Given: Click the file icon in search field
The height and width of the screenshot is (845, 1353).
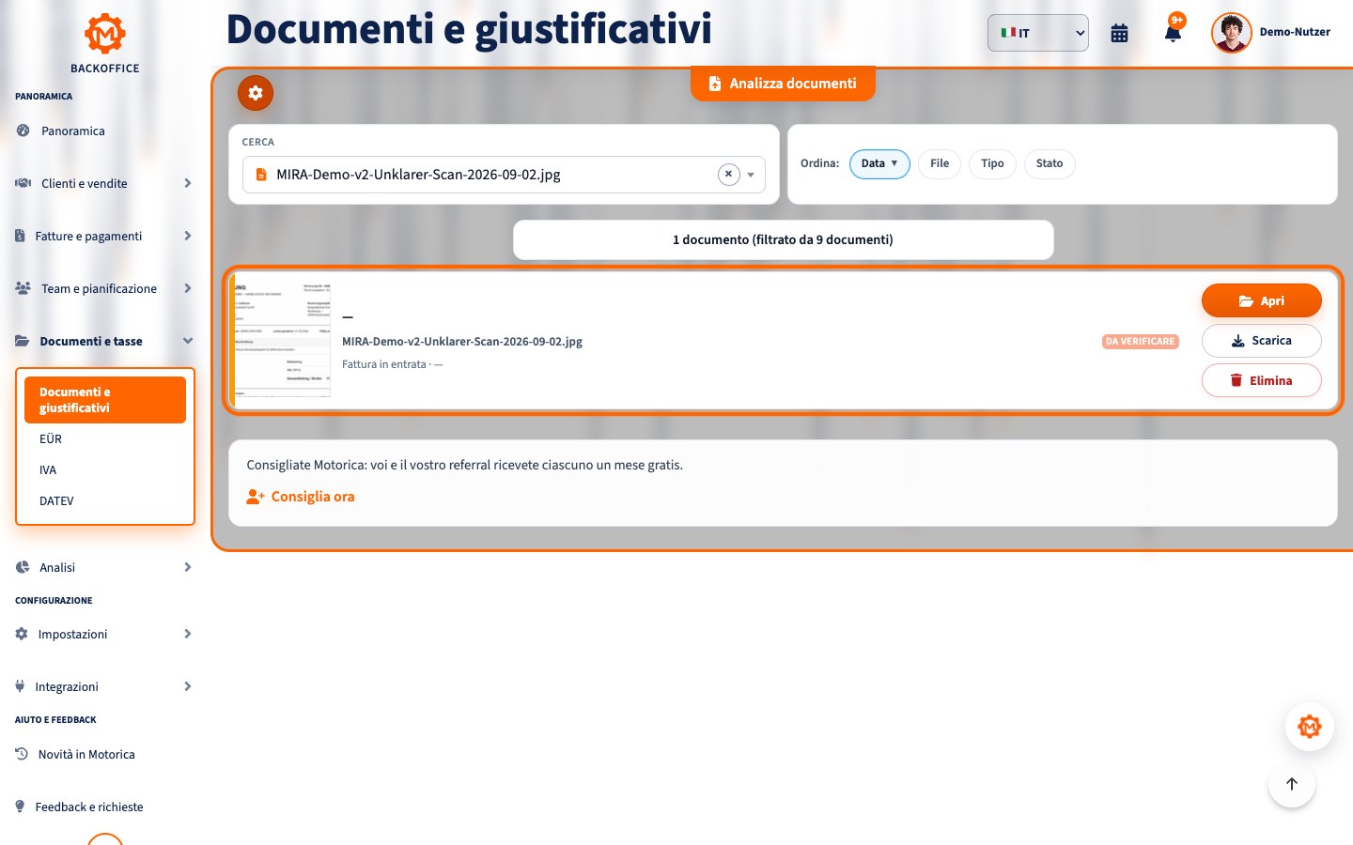Looking at the screenshot, I should (261, 175).
